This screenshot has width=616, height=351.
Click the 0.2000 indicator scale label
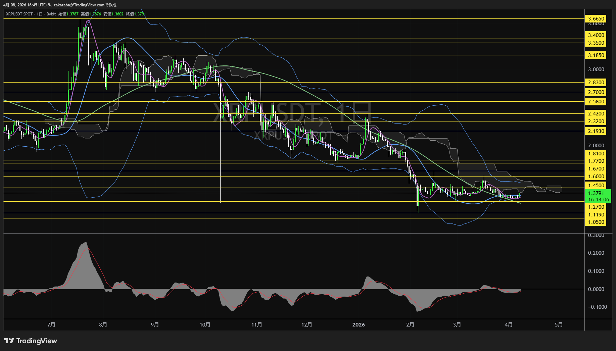(x=596, y=253)
